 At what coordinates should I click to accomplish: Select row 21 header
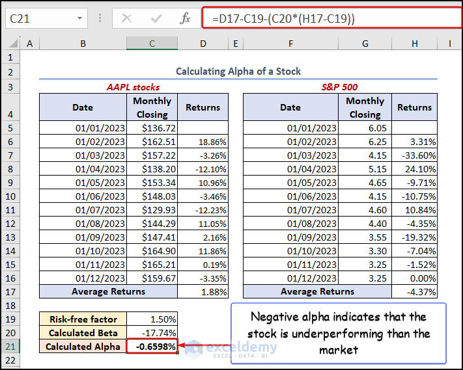coord(10,347)
